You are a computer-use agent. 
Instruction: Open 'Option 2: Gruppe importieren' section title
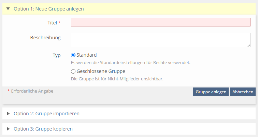[46, 114]
